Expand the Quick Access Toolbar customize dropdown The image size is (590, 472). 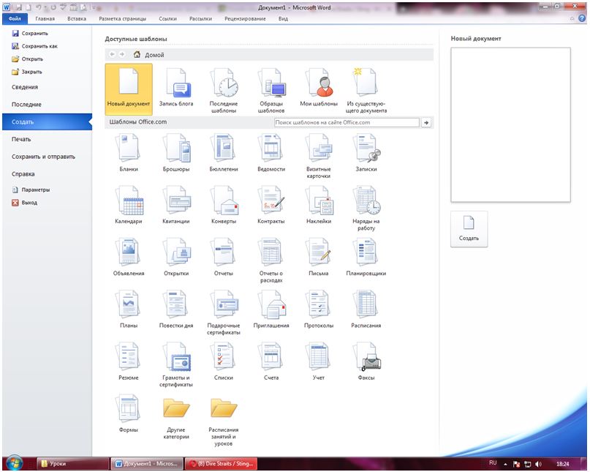[94, 7]
